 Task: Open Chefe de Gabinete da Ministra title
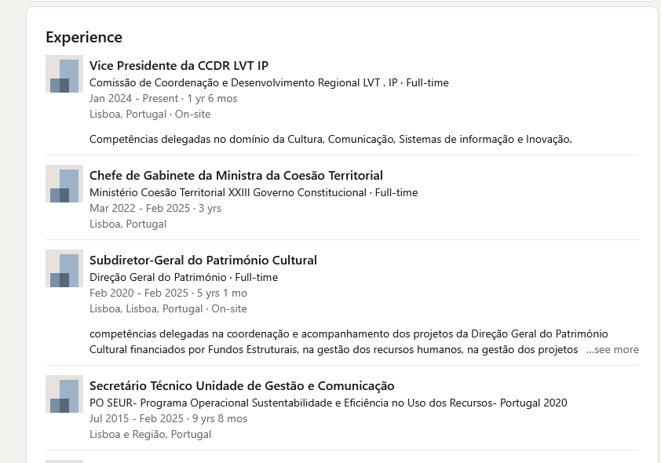coord(236,176)
